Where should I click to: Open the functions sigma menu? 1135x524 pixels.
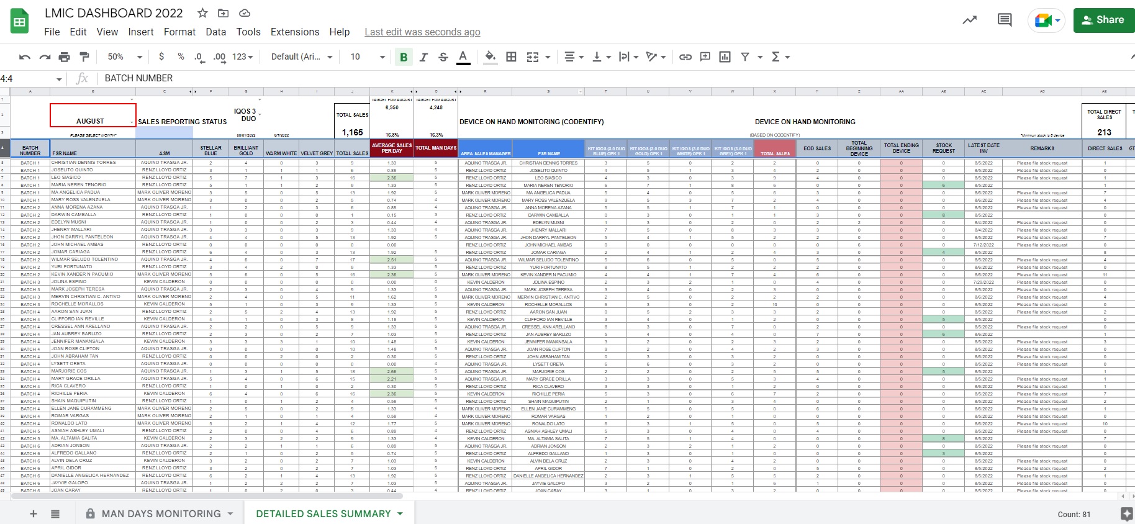pos(780,57)
